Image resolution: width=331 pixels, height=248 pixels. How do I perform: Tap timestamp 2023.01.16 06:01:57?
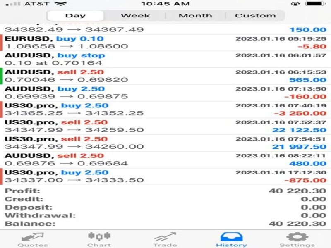point(281,55)
